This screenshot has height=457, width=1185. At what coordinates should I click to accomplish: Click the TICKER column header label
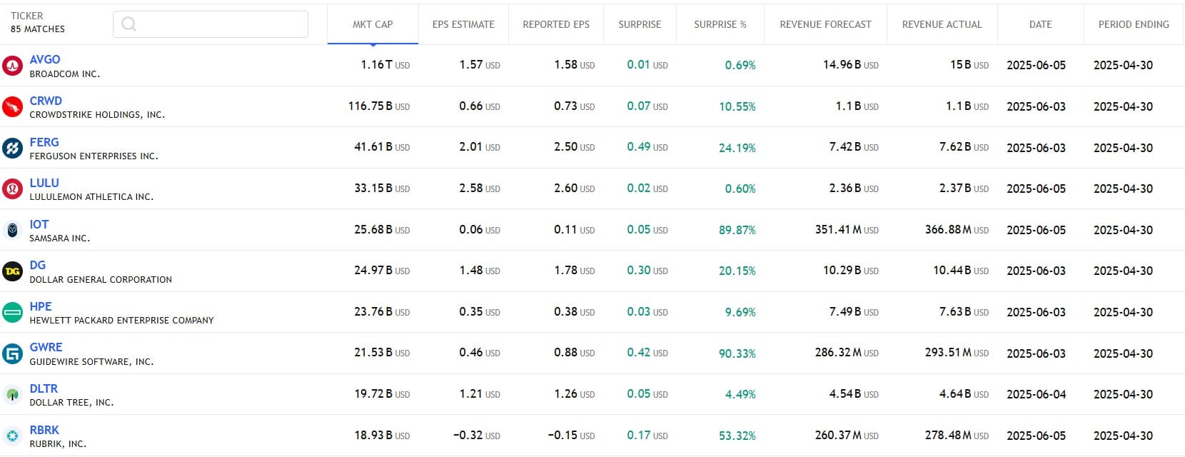(27, 16)
